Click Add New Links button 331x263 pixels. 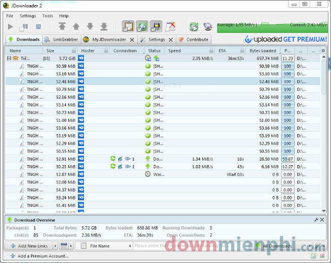point(29,246)
